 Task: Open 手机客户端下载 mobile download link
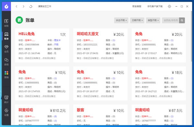[155, 6]
